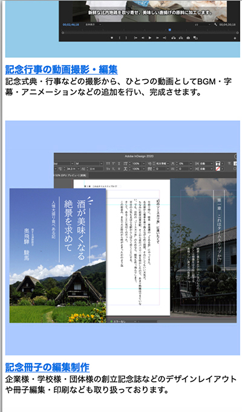Click the blue timecode 00;02;46;18
Image resolution: width=242 pixels, height=412 pixels.
[71, 25]
